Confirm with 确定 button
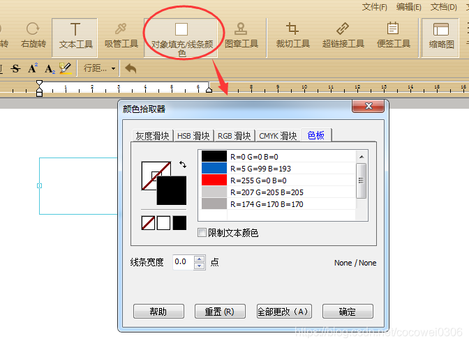Image resolution: width=469 pixels, height=345 pixels. (x=348, y=312)
